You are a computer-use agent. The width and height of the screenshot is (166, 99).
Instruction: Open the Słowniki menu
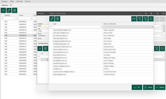tap(20, 1)
